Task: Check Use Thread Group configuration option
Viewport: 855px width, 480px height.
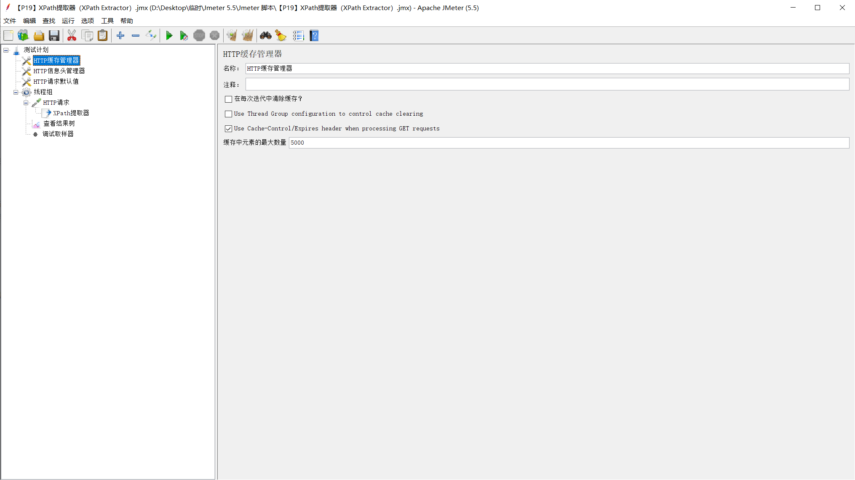Action: tap(228, 114)
